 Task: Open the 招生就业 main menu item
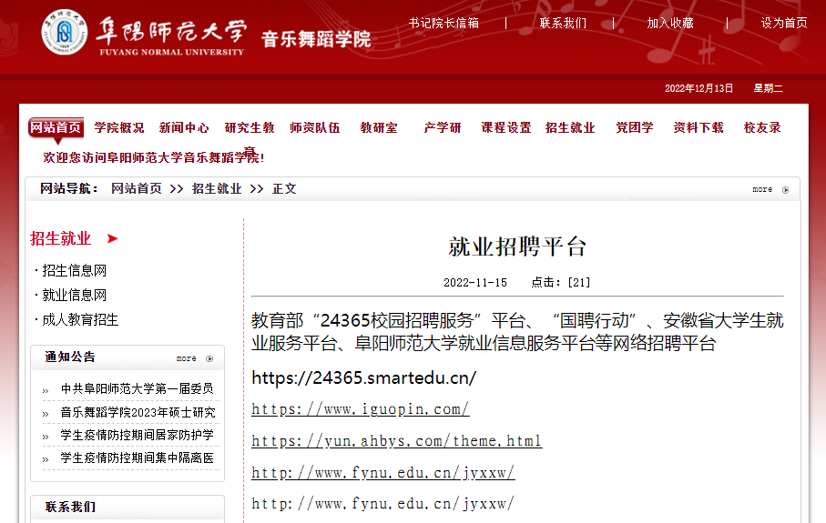point(570,128)
